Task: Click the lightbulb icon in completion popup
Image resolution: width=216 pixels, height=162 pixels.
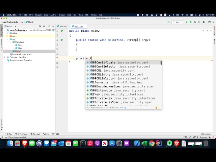Action: (156, 108)
